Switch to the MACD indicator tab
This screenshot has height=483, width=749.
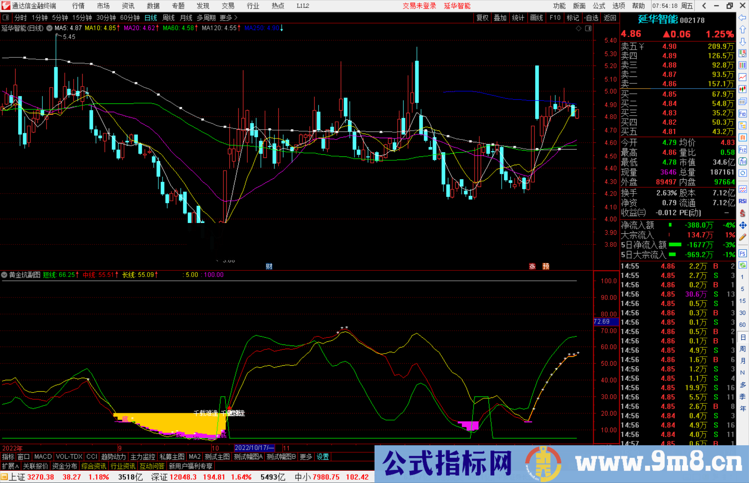coord(42,456)
